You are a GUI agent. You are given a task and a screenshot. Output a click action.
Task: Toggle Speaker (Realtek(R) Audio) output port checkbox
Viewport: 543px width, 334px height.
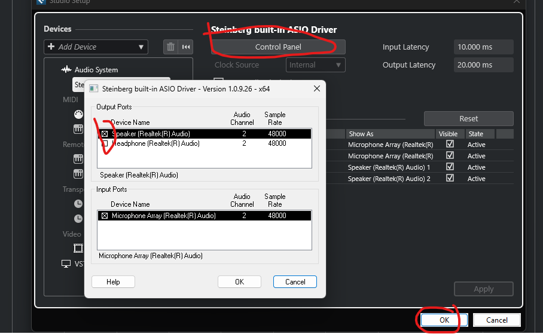click(x=105, y=134)
